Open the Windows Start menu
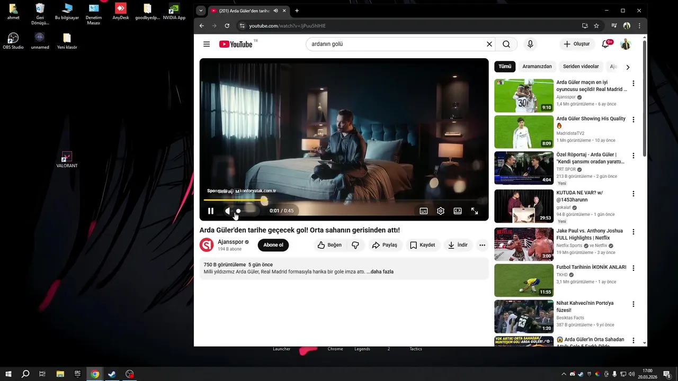Viewport: 678px width, 381px height. coord(8,374)
